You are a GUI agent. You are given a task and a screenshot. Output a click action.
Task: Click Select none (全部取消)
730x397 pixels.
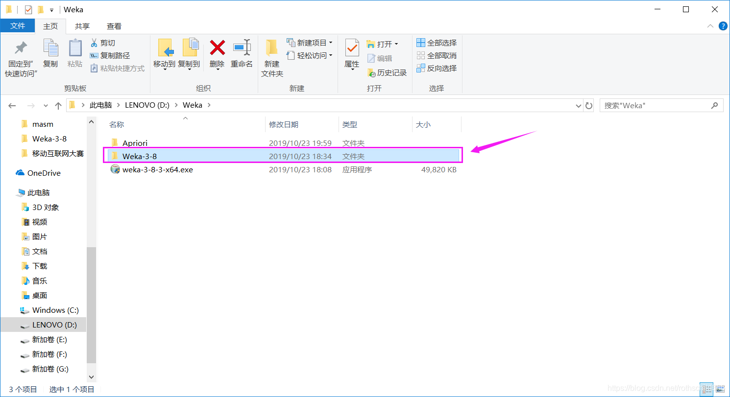tap(437, 55)
